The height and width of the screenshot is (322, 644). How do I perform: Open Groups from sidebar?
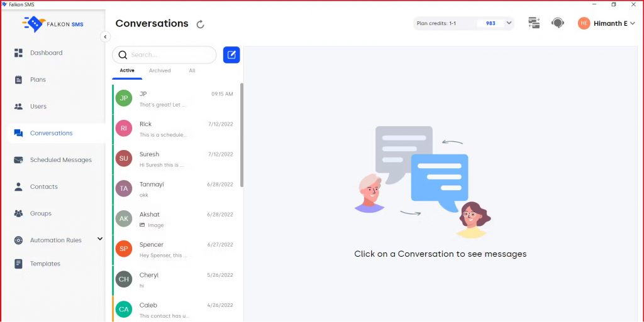[x=41, y=213]
